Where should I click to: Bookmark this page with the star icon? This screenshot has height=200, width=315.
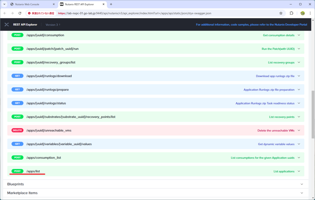click(x=281, y=13)
